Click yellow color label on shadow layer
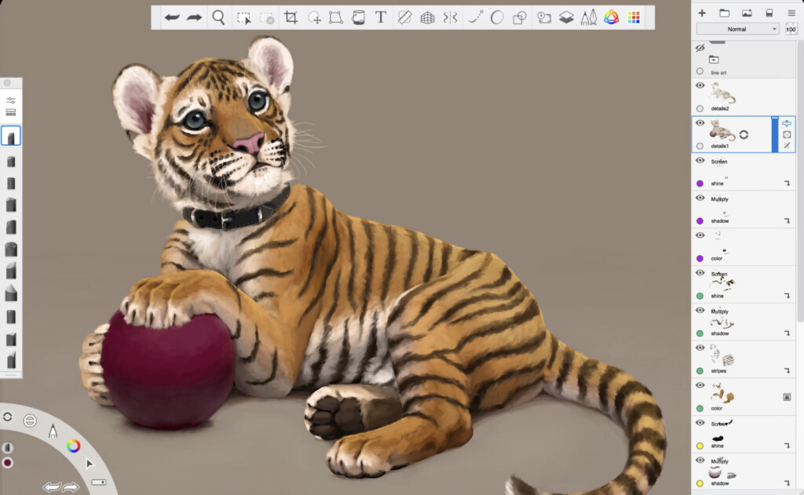804x495 pixels. [x=700, y=483]
